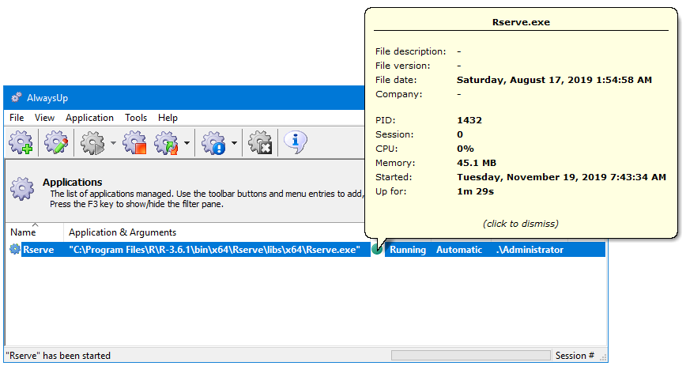Viewport: 686px width, 366px height.
Task: Click the Rserve.exe tooltip title
Action: pyautogui.click(x=521, y=22)
